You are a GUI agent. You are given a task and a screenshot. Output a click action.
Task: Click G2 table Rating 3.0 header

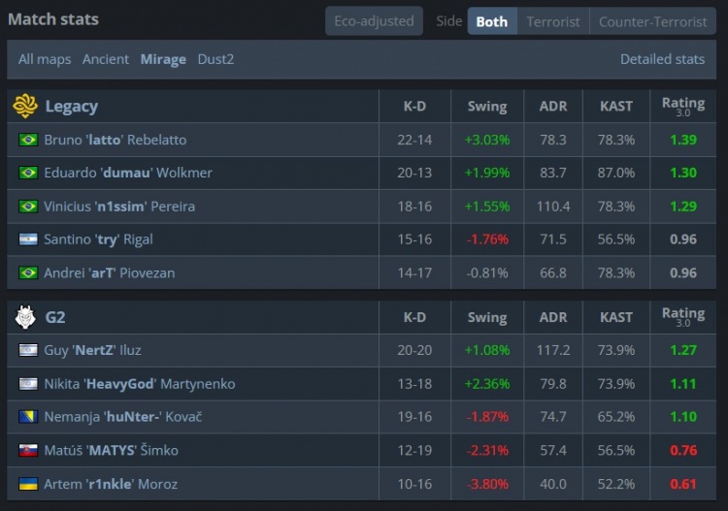tap(683, 317)
